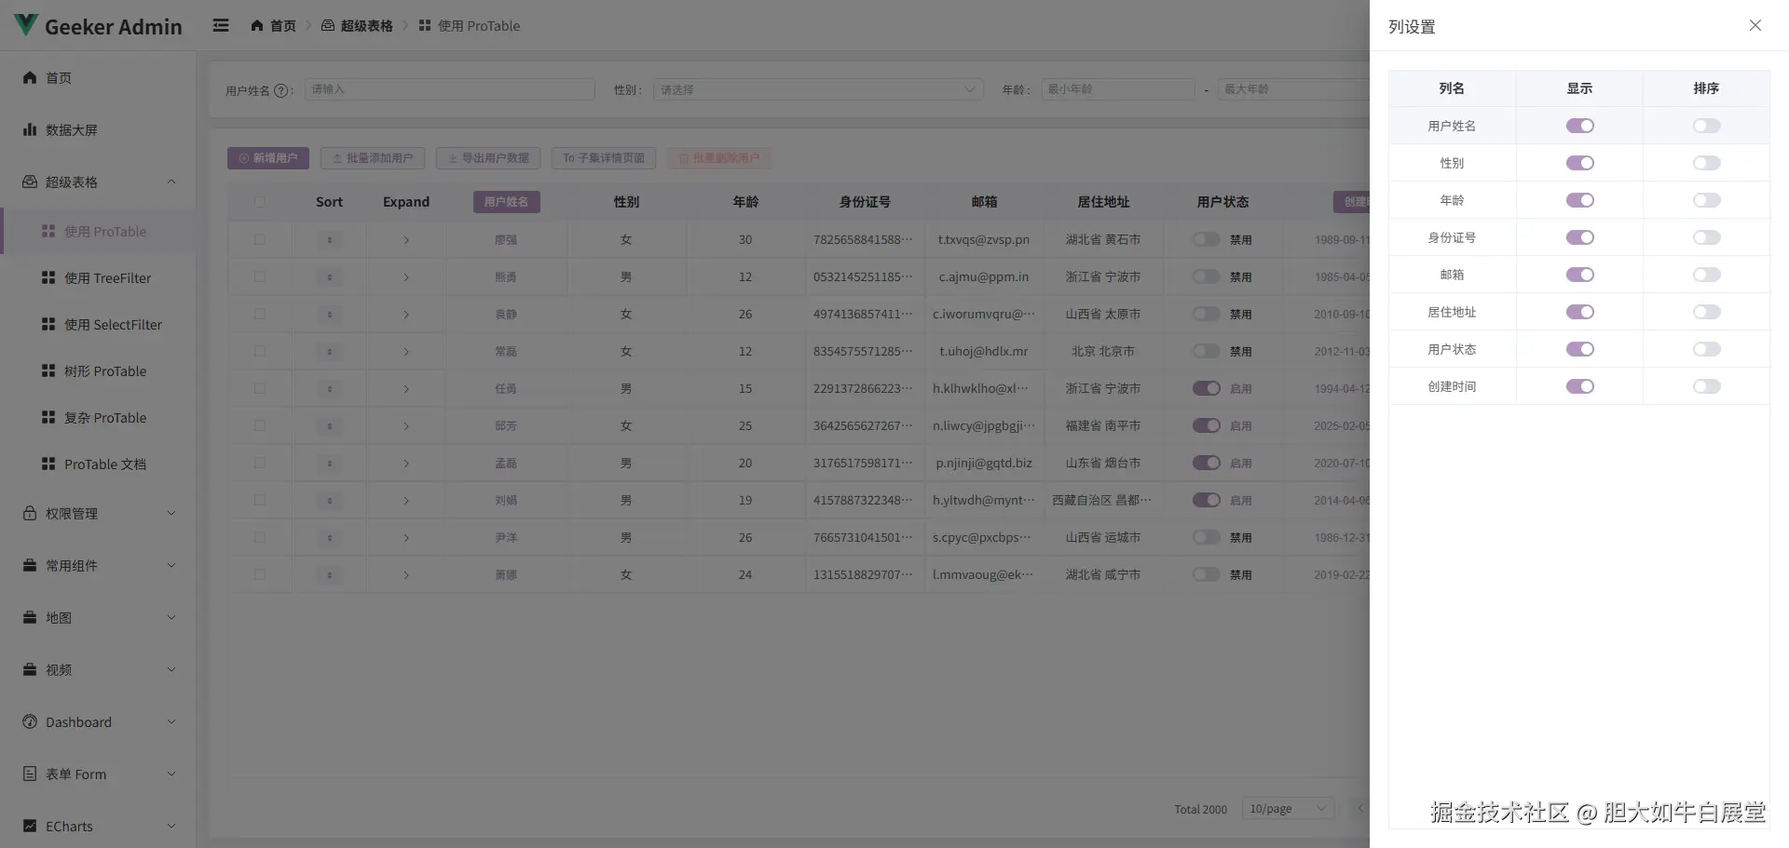The width and height of the screenshot is (1789, 848).
Task: Disable display of 邮箱 column
Action: 1579,275
